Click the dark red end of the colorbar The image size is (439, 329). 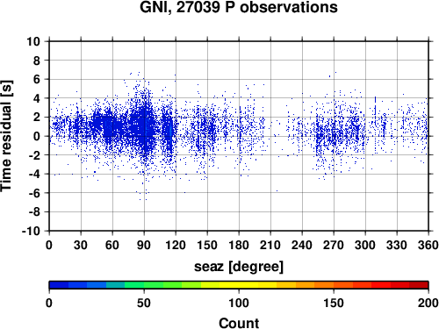[419, 285]
